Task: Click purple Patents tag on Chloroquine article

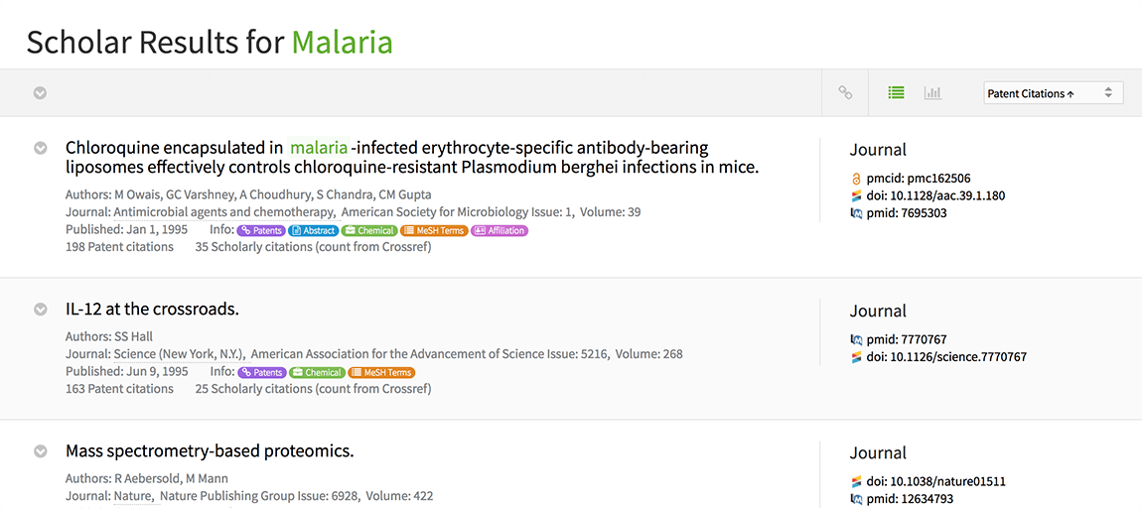Action: click(x=261, y=231)
